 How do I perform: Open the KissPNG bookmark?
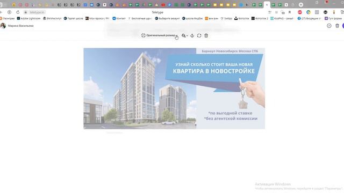click(x=282, y=19)
